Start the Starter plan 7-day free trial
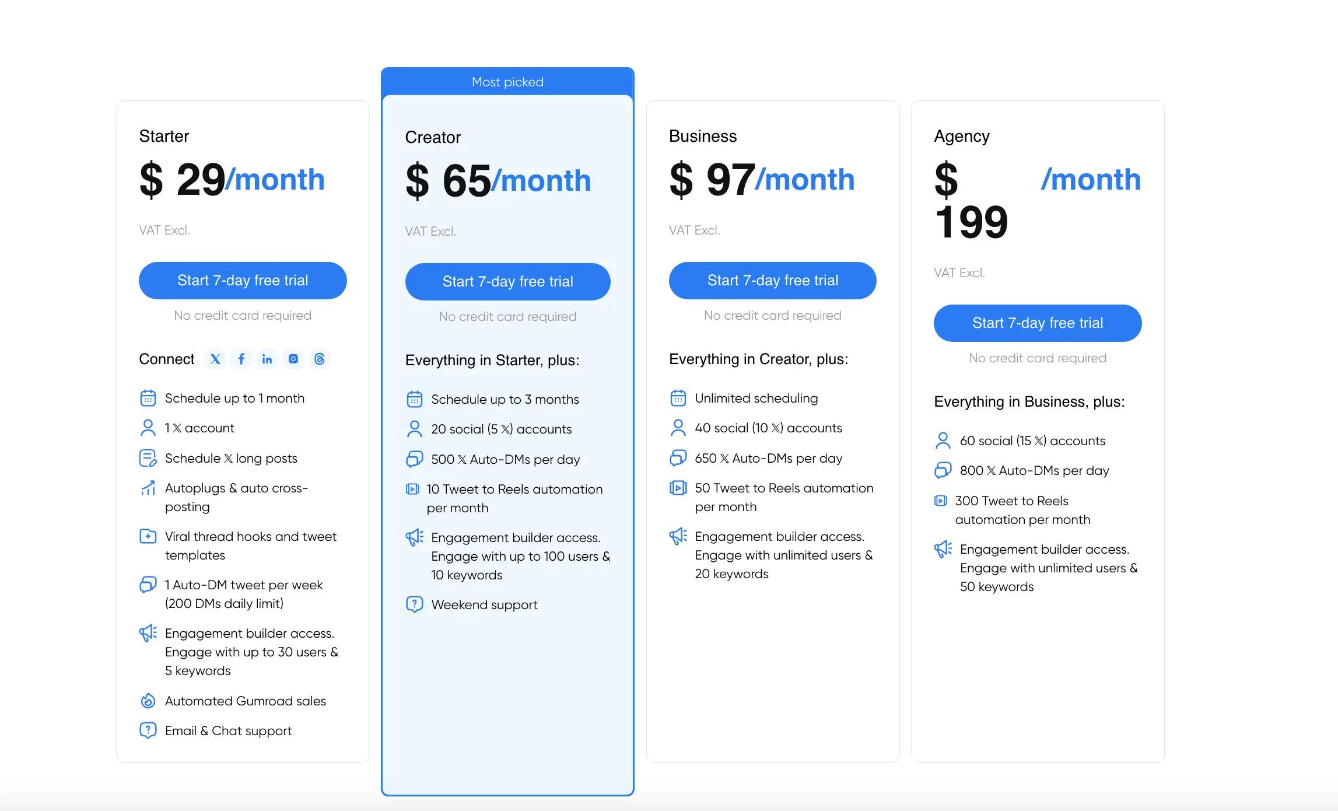This screenshot has height=811, width=1338. 243,281
